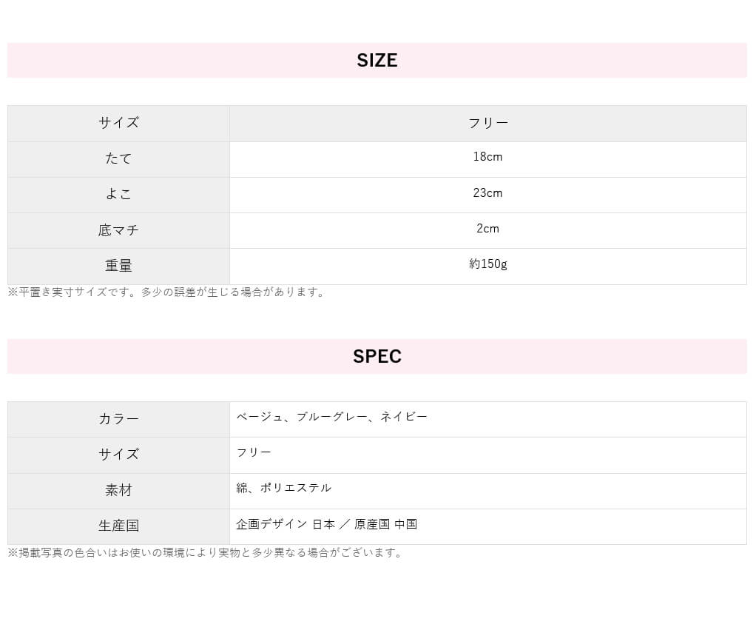Image resolution: width=756 pixels, height=630 pixels.
Task: Click the 2cm gusset value
Action: tap(487, 229)
